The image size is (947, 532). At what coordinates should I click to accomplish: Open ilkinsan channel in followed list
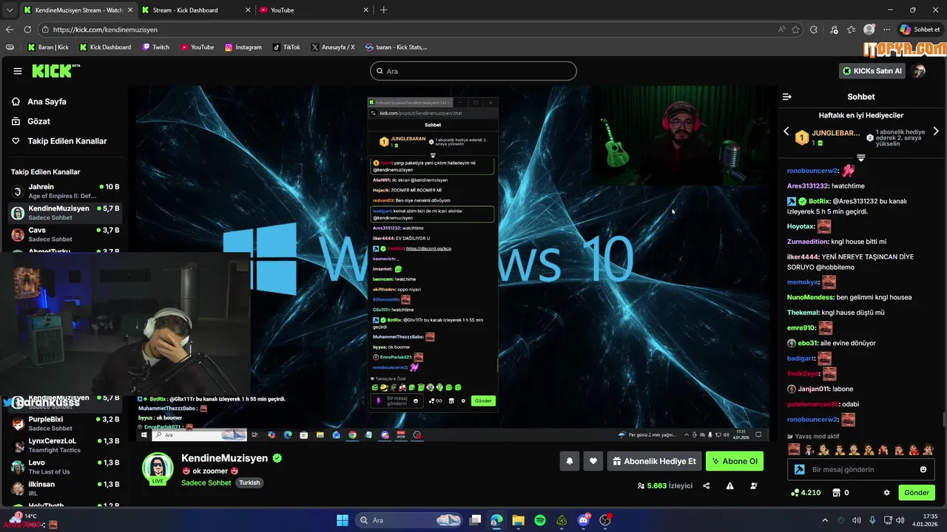65,488
